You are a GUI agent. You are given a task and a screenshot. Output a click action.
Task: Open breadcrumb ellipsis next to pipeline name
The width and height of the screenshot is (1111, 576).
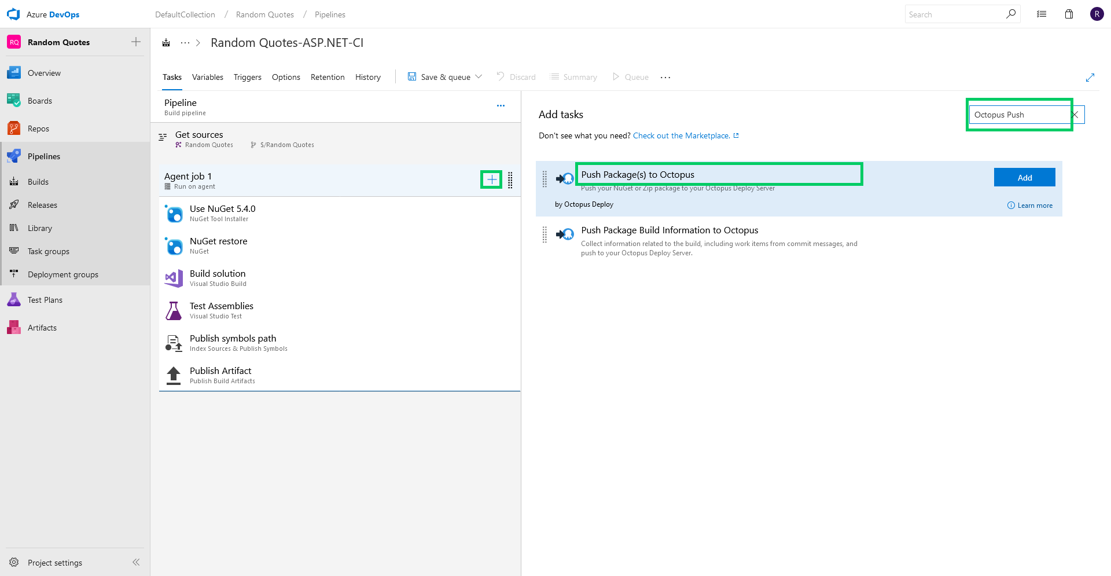click(x=185, y=43)
